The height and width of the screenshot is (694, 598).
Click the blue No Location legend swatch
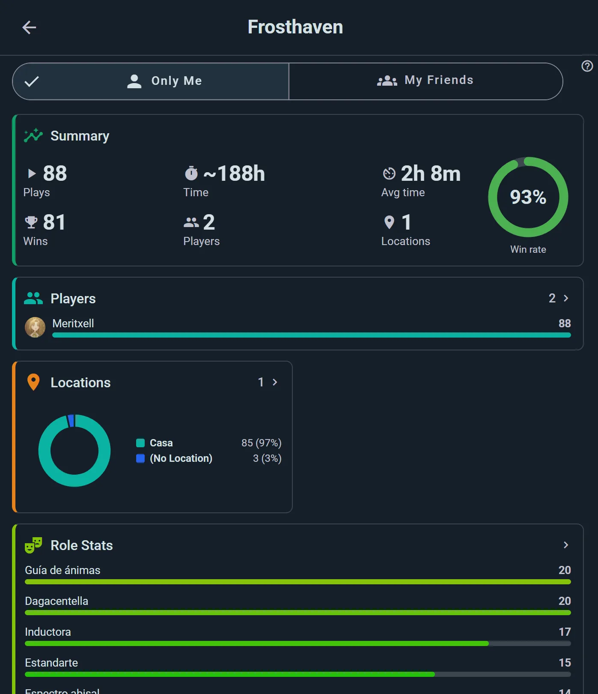[140, 458]
